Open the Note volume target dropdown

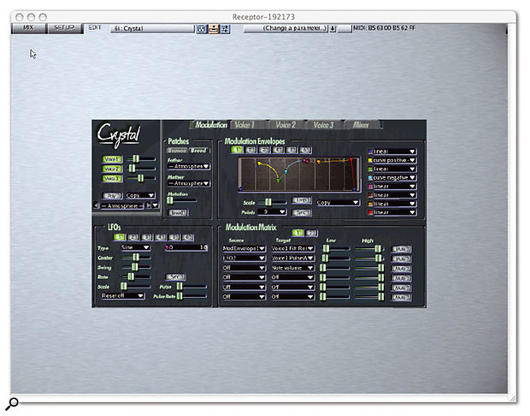click(x=292, y=268)
